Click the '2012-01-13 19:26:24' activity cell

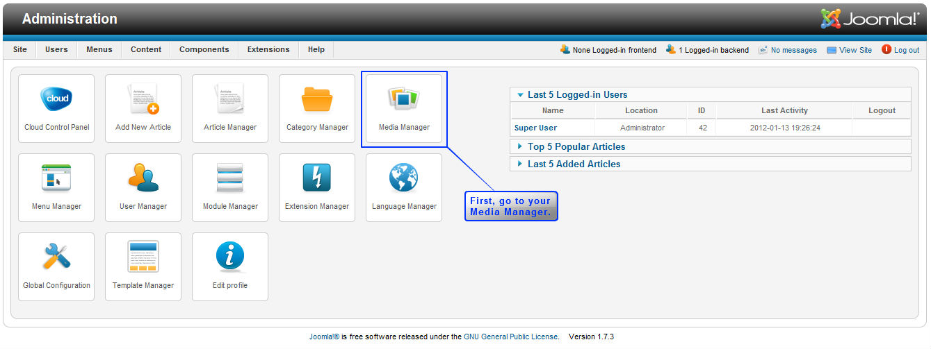784,128
